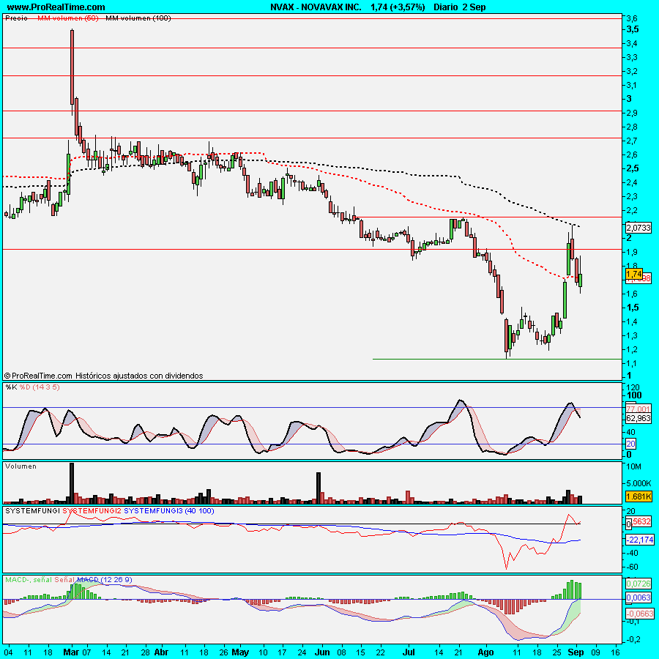Viewport: 659px width, 659px height.
Task: Click the tallest March volume spike bar
Action: click(x=72, y=483)
